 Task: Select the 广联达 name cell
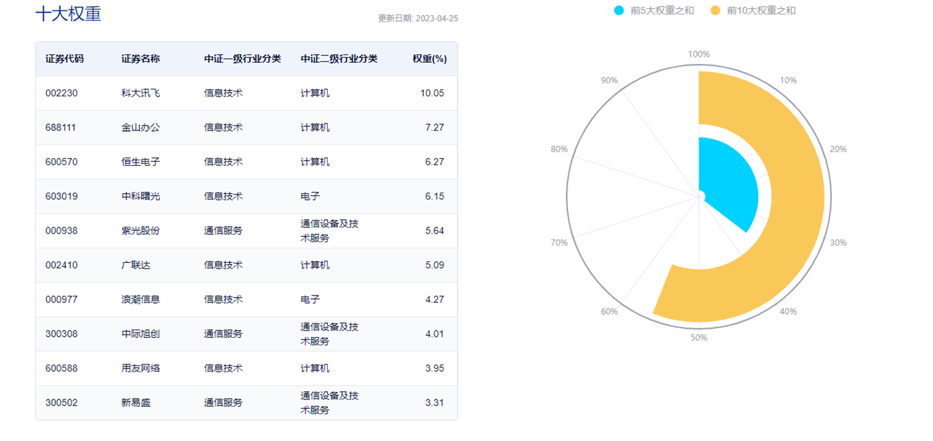136,265
